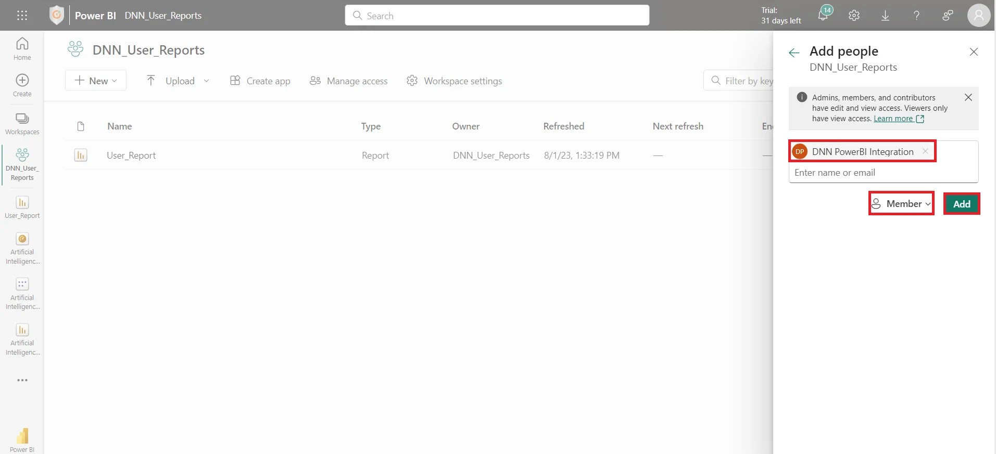
Task: Sort by the Owner column header
Action: tap(465, 126)
